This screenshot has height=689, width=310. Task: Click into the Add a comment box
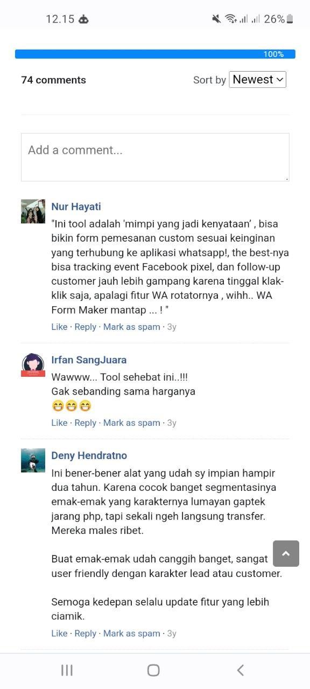155,157
